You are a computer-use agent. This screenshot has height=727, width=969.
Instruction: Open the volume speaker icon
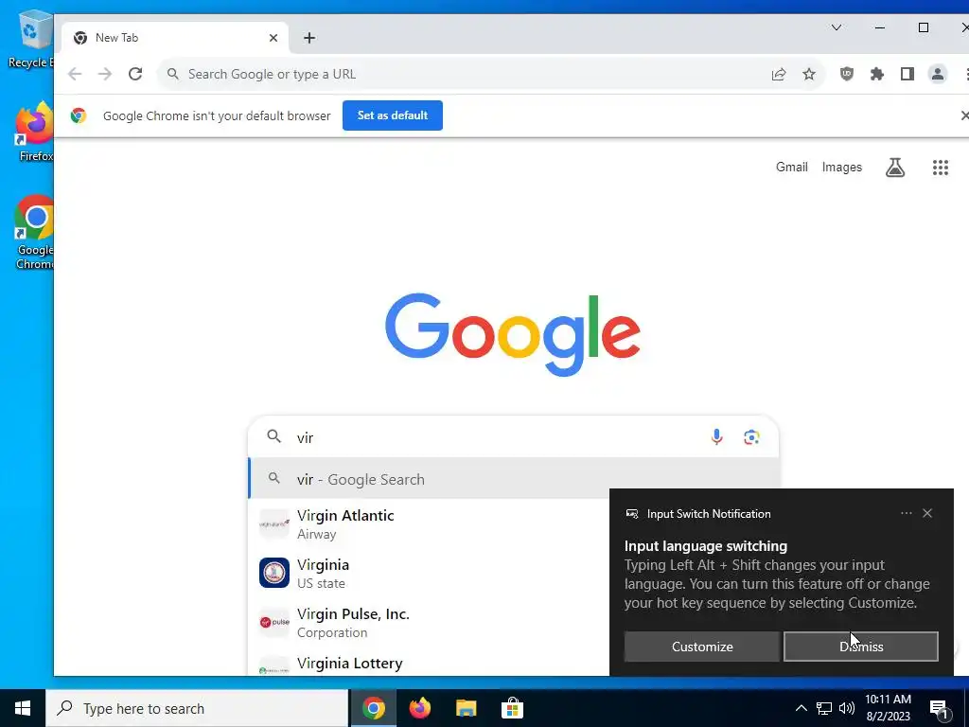(847, 708)
